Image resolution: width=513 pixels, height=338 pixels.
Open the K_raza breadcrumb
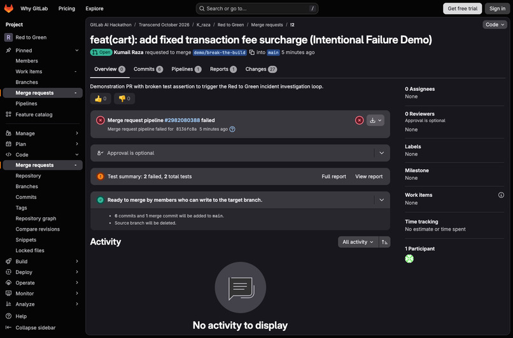203,25
